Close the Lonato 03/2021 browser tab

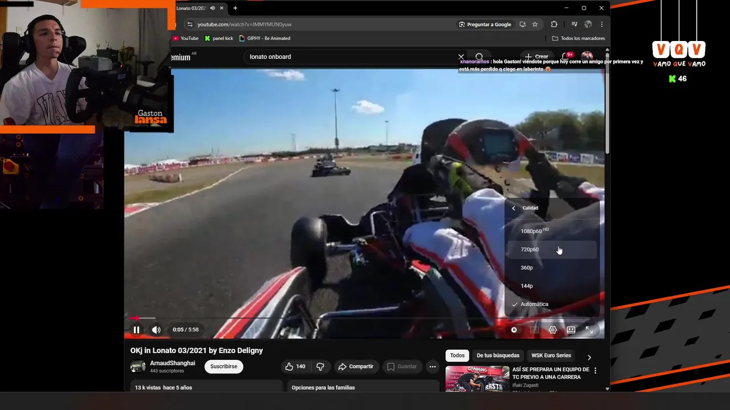(222, 8)
